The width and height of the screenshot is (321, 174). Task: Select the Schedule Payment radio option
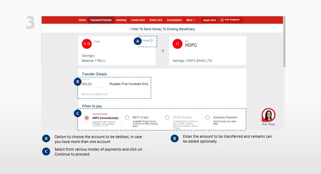[x=207, y=118]
